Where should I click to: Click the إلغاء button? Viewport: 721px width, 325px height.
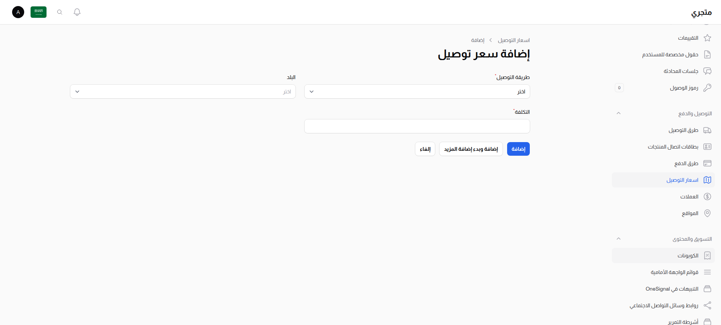click(x=425, y=149)
